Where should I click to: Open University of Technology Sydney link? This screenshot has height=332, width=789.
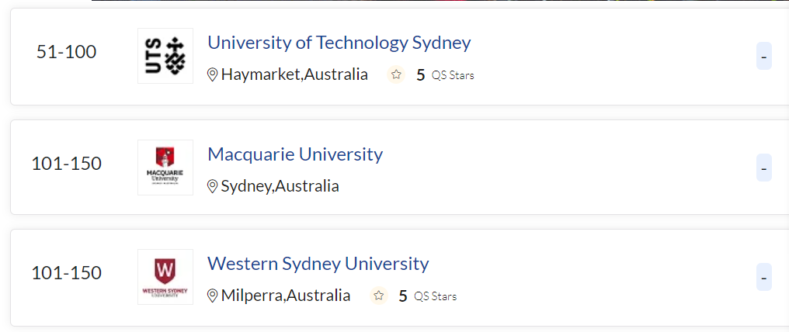pyautogui.click(x=339, y=43)
